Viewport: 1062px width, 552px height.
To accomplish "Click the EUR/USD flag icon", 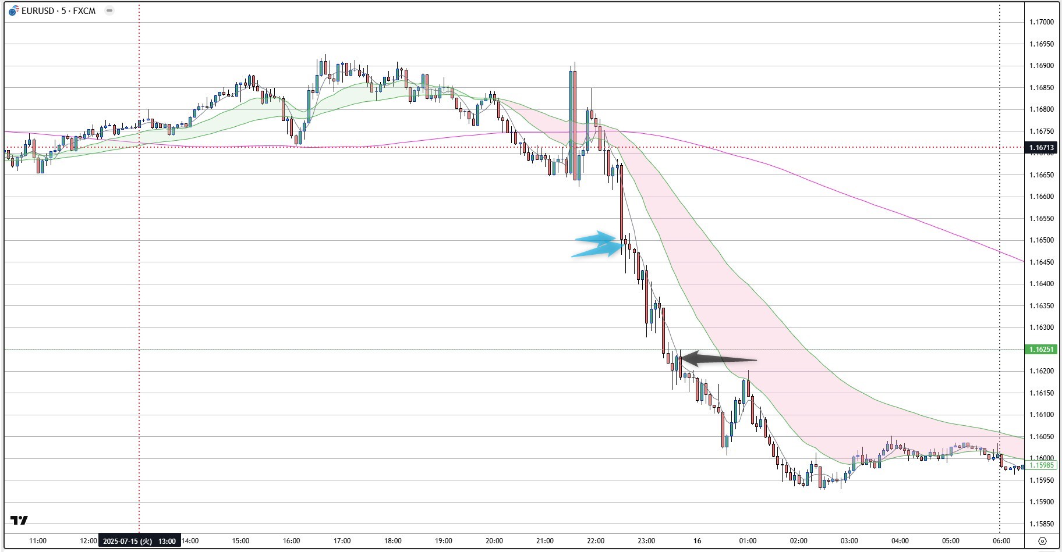I will pyautogui.click(x=13, y=10).
